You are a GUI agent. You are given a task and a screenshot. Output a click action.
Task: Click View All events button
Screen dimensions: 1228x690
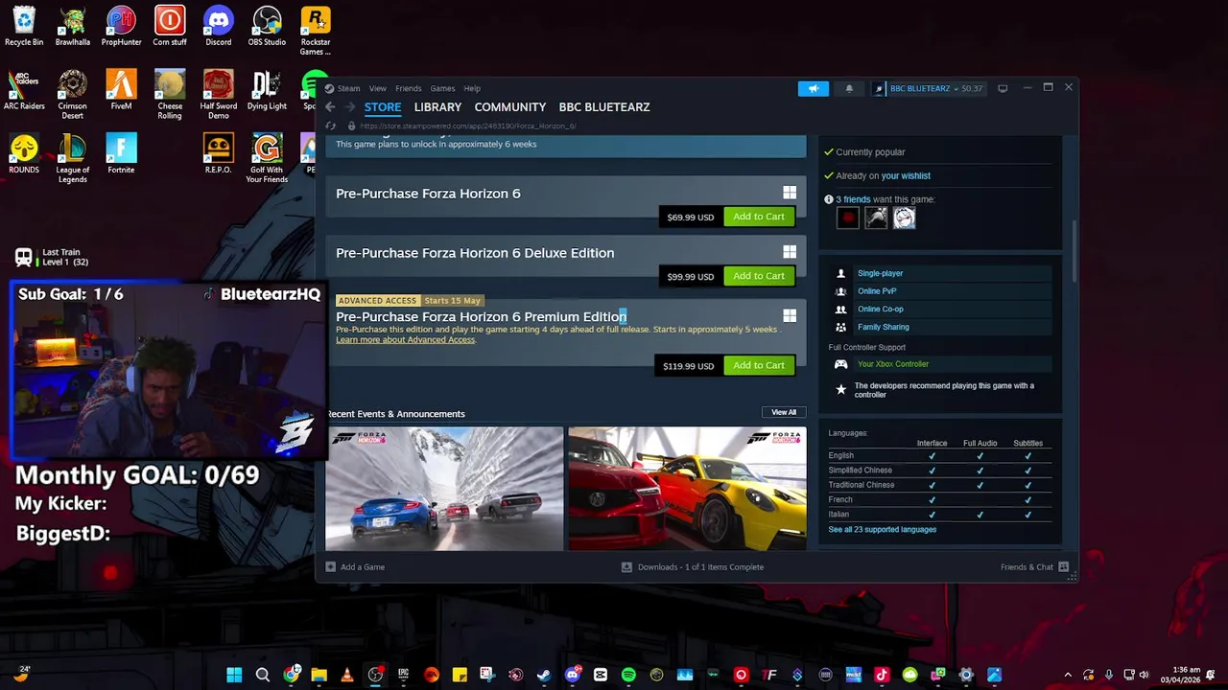point(784,412)
